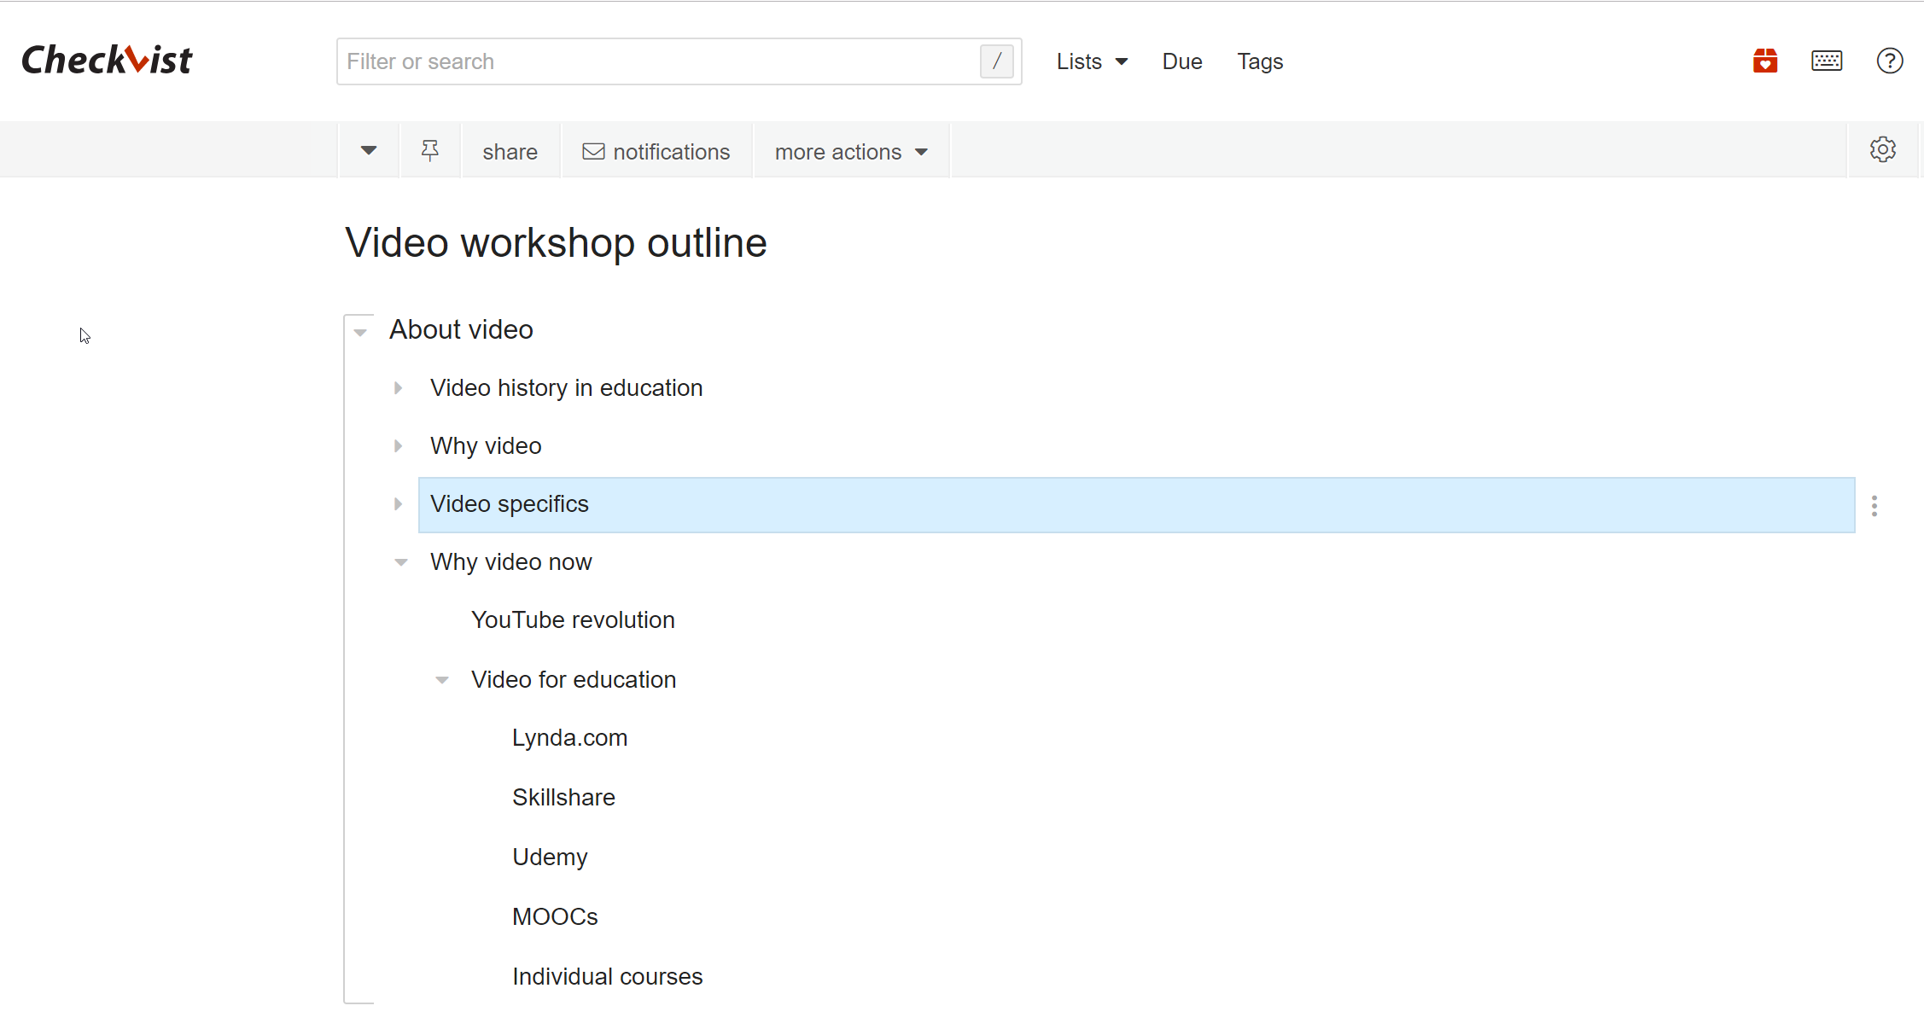Select the YouTube revolution item

click(573, 620)
